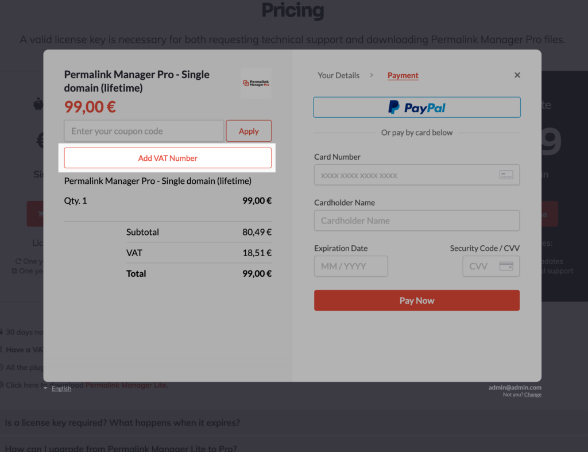Image resolution: width=588 pixels, height=452 pixels.
Task: Select the Payment step tab
Action: point(403,75)
